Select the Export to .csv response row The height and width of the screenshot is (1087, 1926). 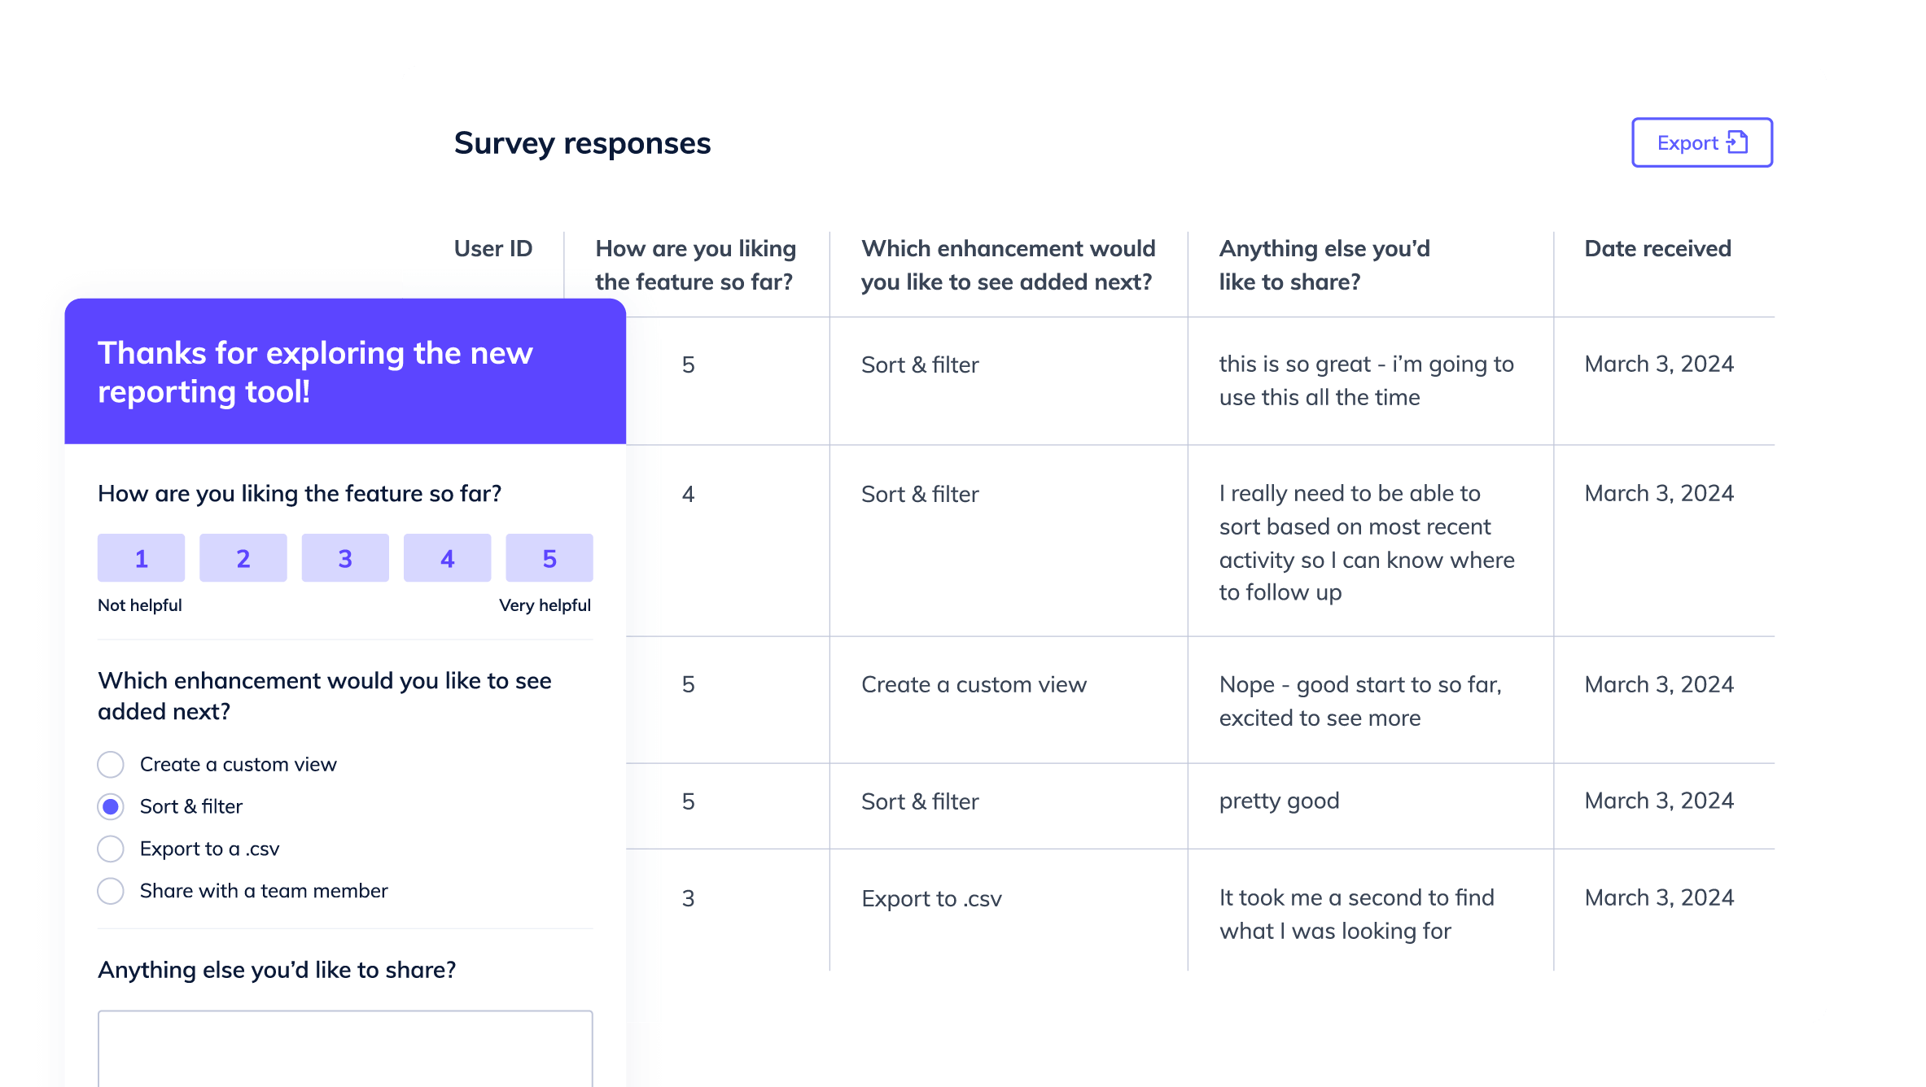pyautogui.click(x=1200, y=910)
